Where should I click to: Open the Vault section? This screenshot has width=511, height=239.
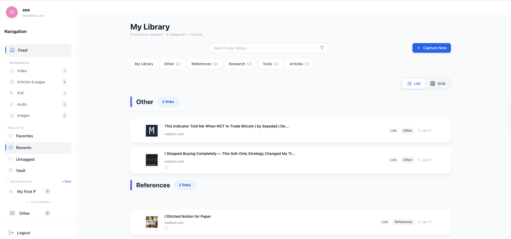[38, 170]
